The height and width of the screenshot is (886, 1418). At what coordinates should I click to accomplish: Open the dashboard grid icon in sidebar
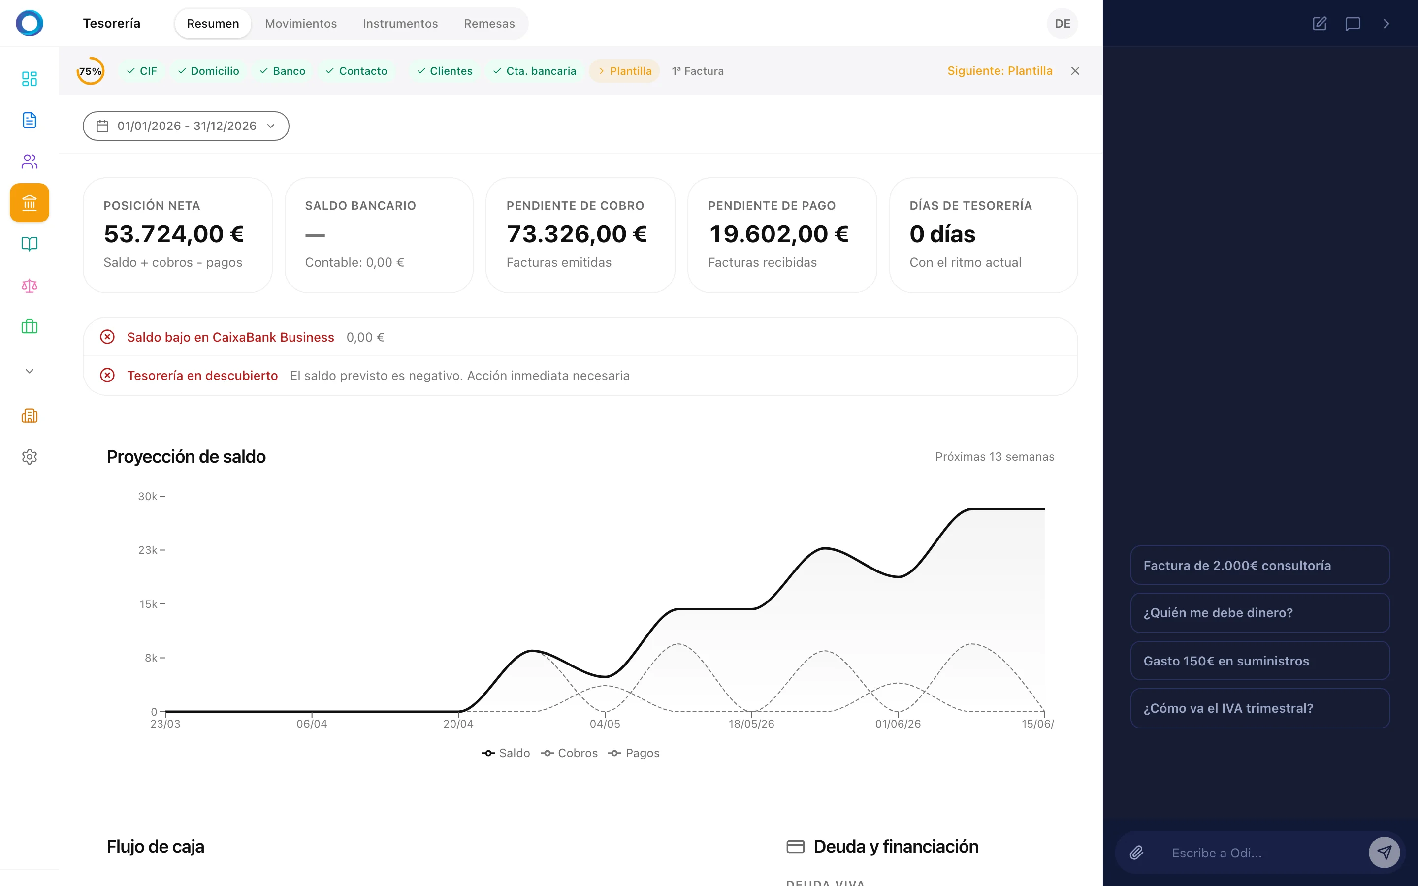pos(30,79)
